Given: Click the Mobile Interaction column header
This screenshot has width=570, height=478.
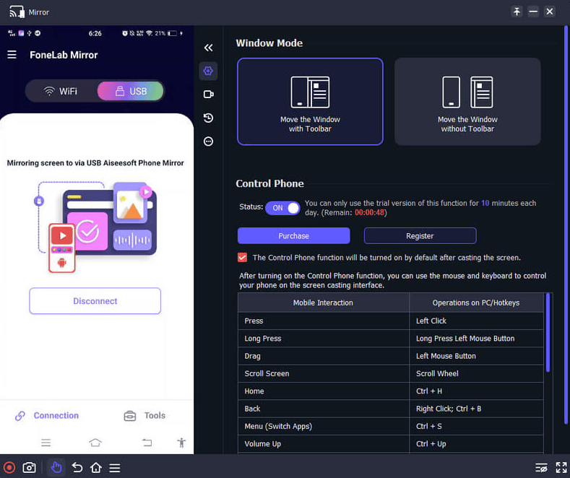Looking at the screenshot, I should point(323,303).
